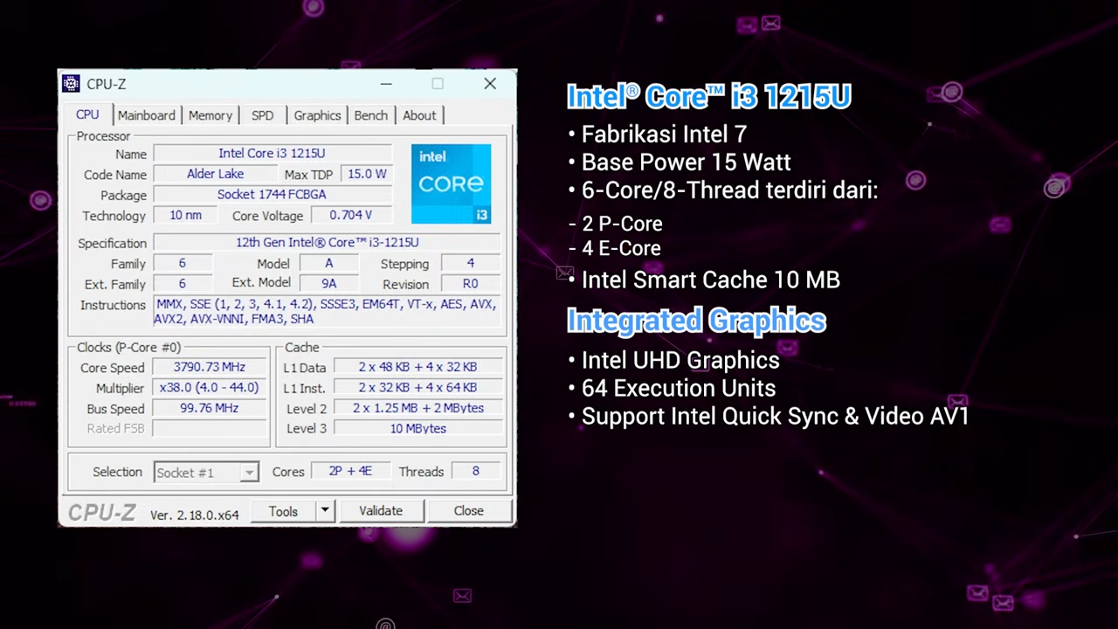Go to the Graphics tab
This screenshot has width=1118, height=629.
pyautogui.click(x=317, y=115)
